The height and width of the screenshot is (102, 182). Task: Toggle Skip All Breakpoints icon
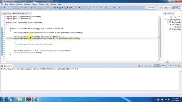click(21, 8)
